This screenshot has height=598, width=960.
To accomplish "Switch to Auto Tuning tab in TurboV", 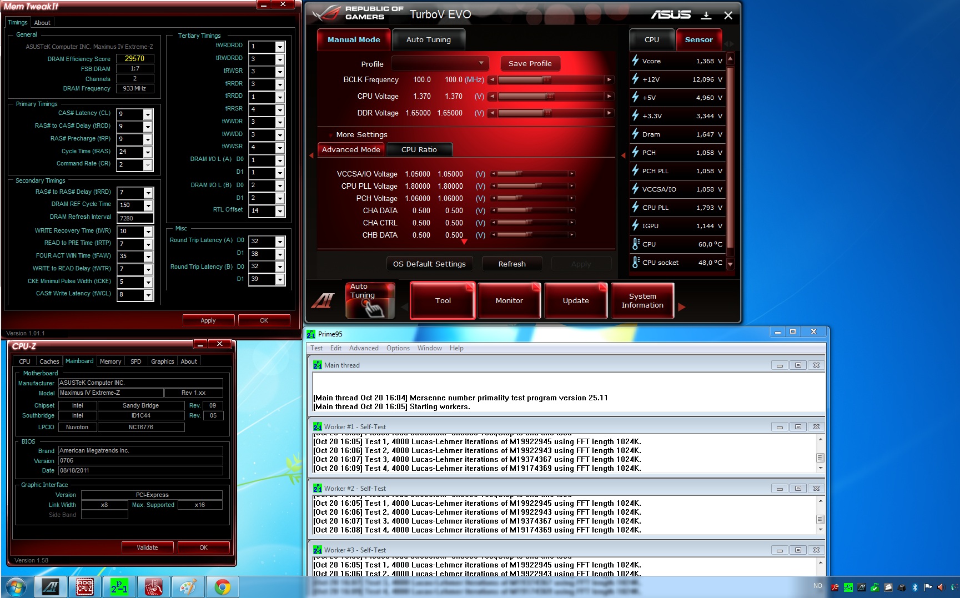I will (428, 39).
